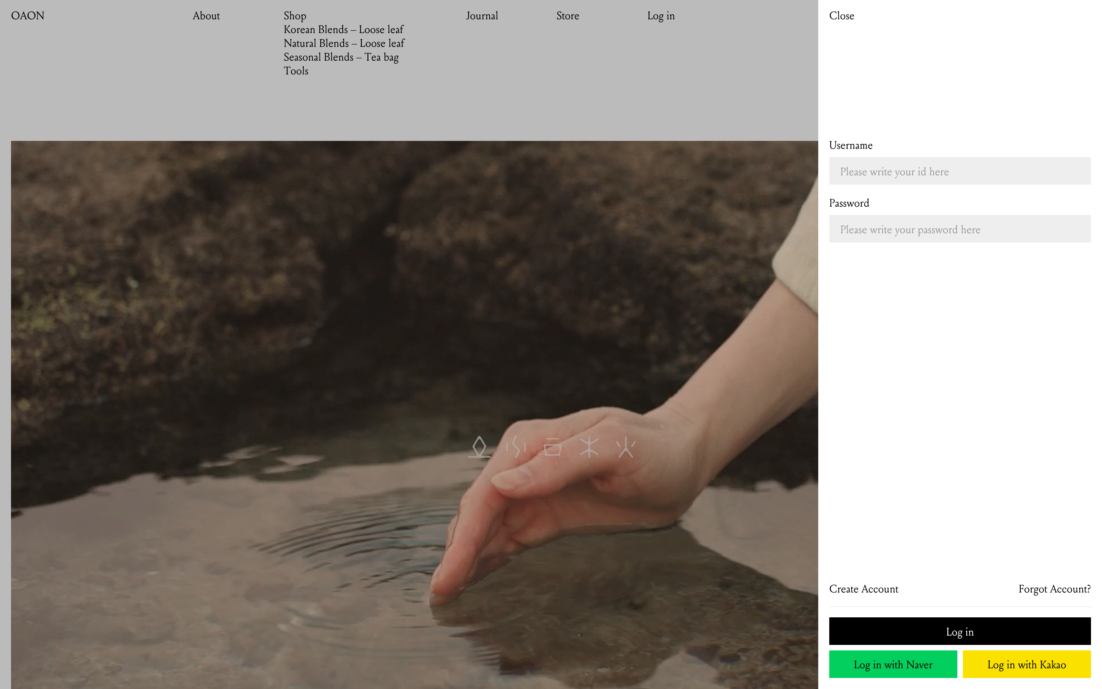Click the fire symbol on the hero image
Viewport: 1102px width, 689px height.
coord(626,446)
